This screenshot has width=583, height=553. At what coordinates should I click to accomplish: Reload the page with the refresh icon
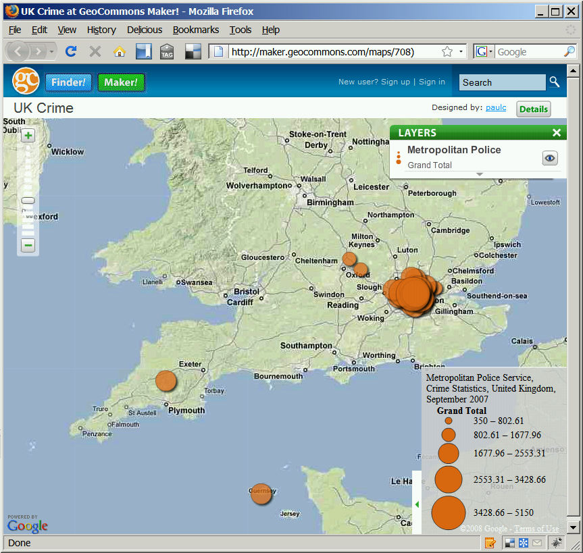click(71, 51)
